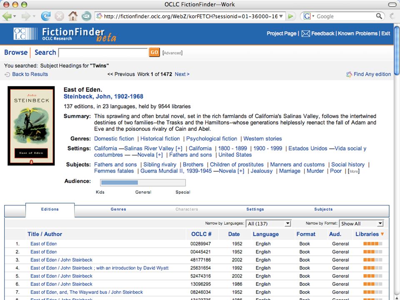Open the Children of prostitutes subject

click(x=237, y=165)
